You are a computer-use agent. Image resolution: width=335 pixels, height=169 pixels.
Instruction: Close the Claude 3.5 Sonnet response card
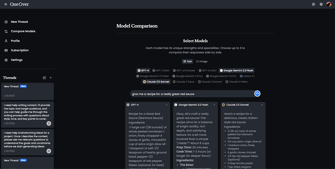click(262, 105)
